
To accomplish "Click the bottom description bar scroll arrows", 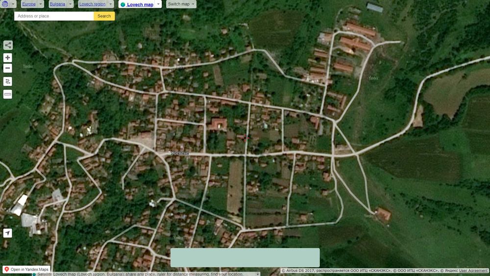I will tap(258, 274).
